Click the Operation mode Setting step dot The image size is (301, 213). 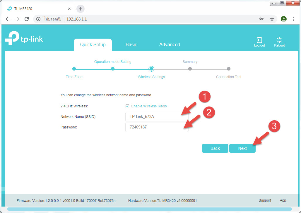point(113,69)
